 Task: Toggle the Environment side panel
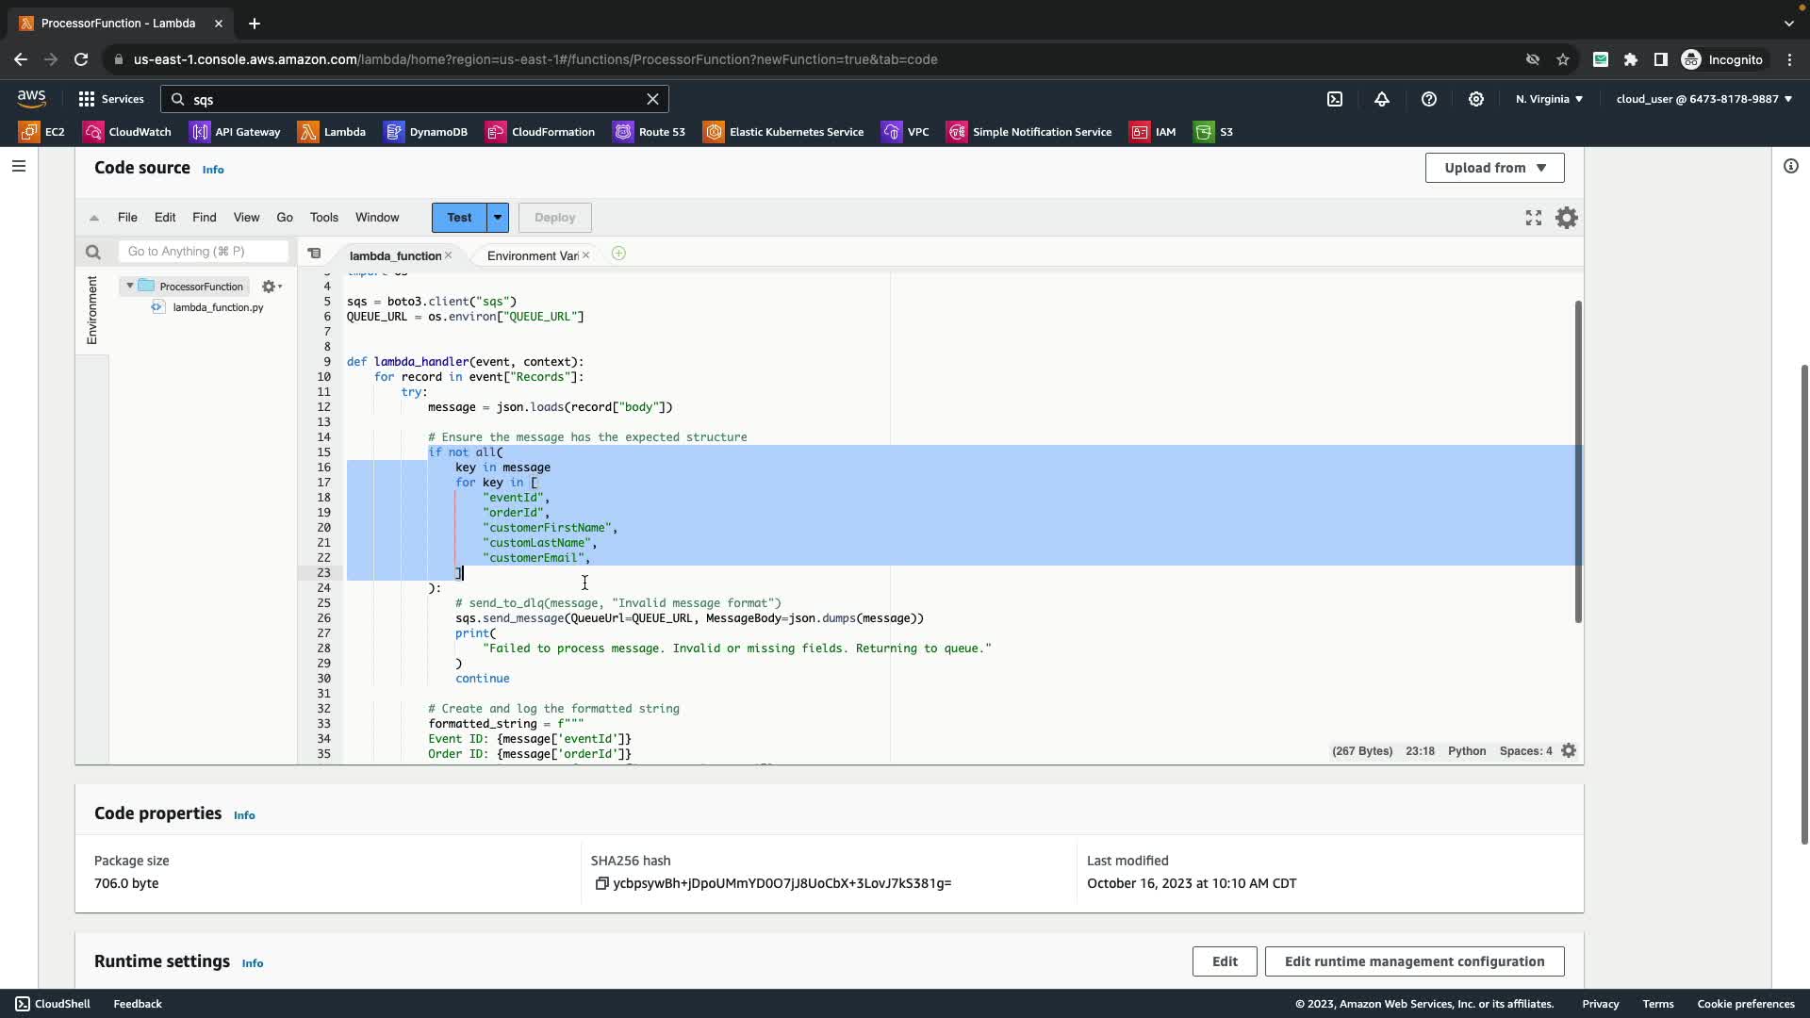point(91,310)
